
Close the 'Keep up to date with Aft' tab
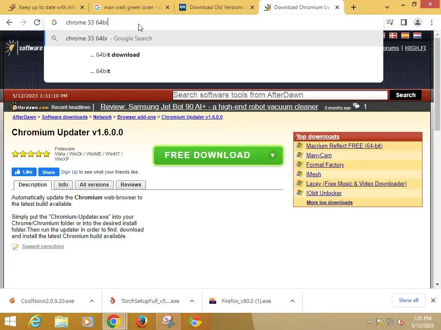point(82,7)
